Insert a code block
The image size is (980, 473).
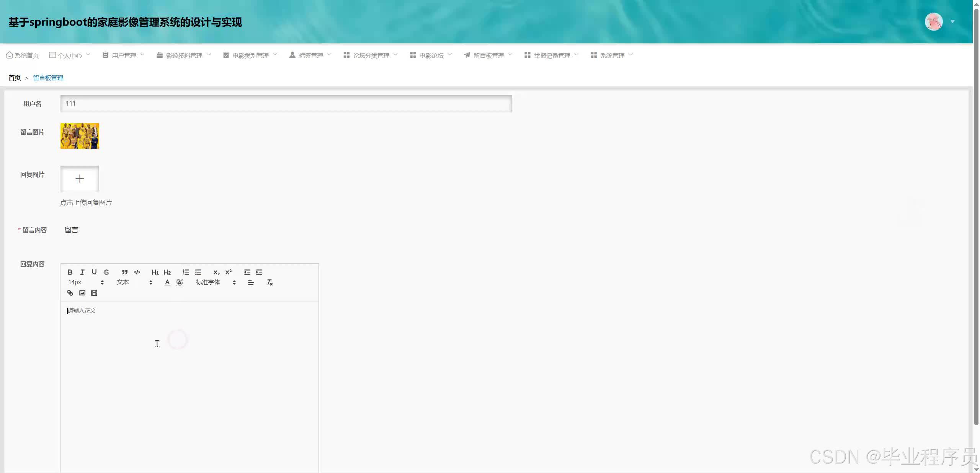tap(137, 272)
